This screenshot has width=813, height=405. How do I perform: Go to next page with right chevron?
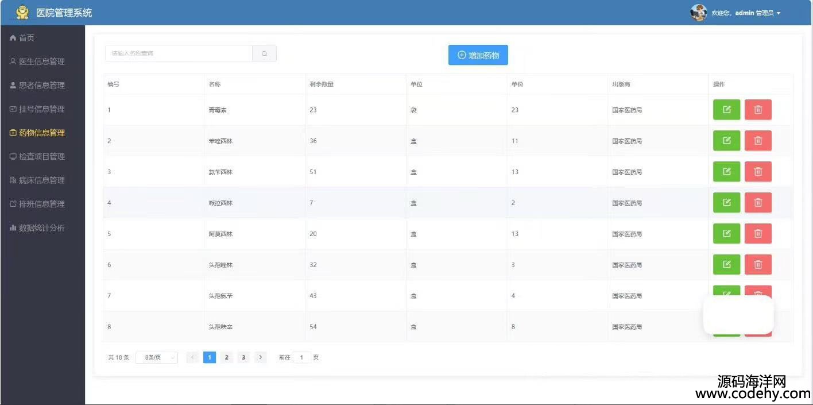tap(261, 357)
